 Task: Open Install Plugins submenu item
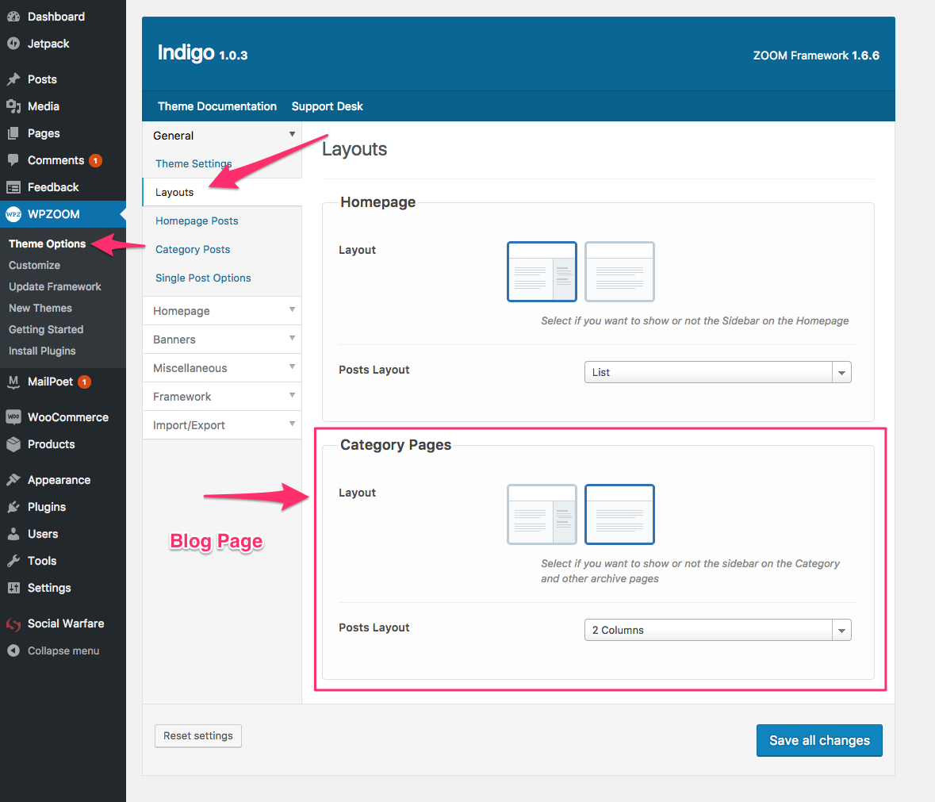point(42,351)
